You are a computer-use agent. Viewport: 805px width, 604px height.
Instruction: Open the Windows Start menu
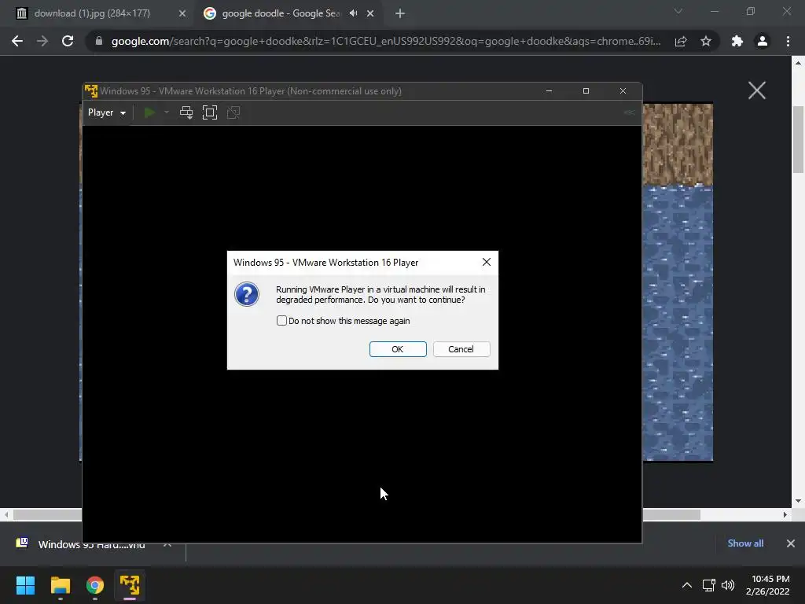pyautogui.click(x=25, y=585)
